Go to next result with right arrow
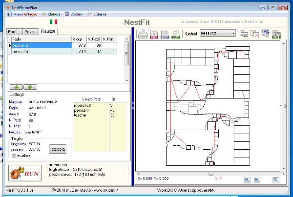The height and width of the screenshot is (197, 293). pyautogui.click(x=30, y=87)
